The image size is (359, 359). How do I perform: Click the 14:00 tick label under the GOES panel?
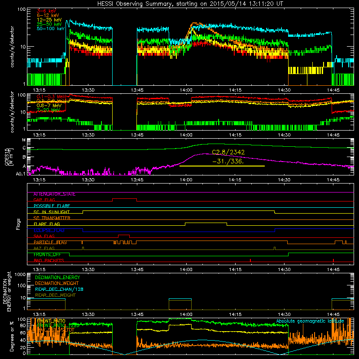[186, 180]
